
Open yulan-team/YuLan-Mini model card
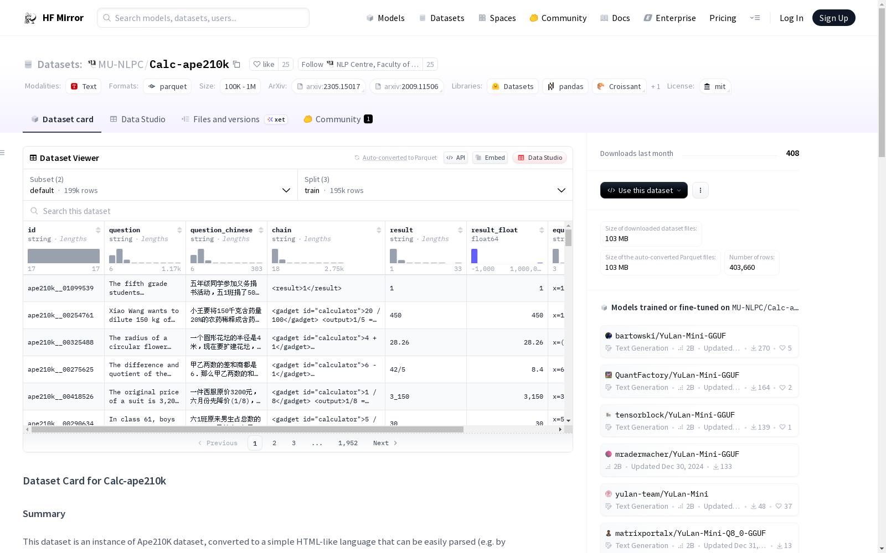point(699,500)
